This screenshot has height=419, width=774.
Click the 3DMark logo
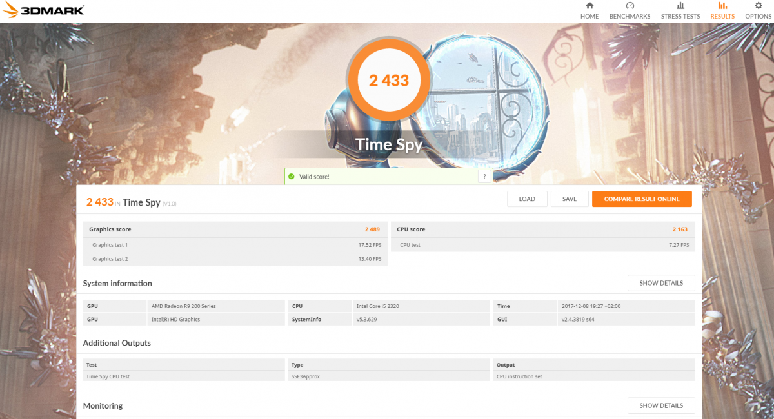click(x=43, y=11)
